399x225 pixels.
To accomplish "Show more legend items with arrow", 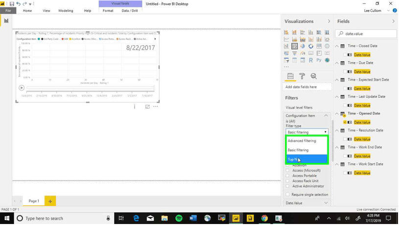I will pyautogui.click(x=155, y=39).
